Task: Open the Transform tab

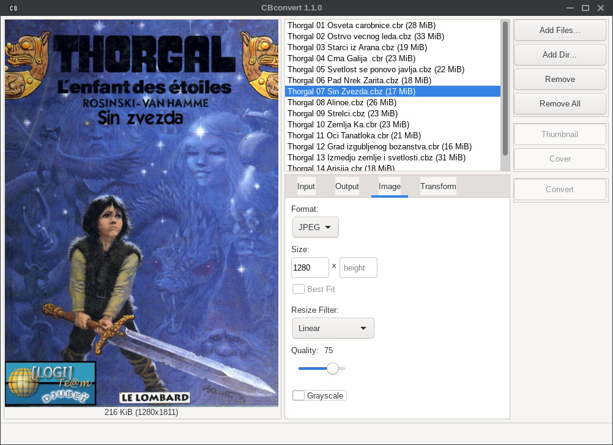Action: click(x=438, y=186)
